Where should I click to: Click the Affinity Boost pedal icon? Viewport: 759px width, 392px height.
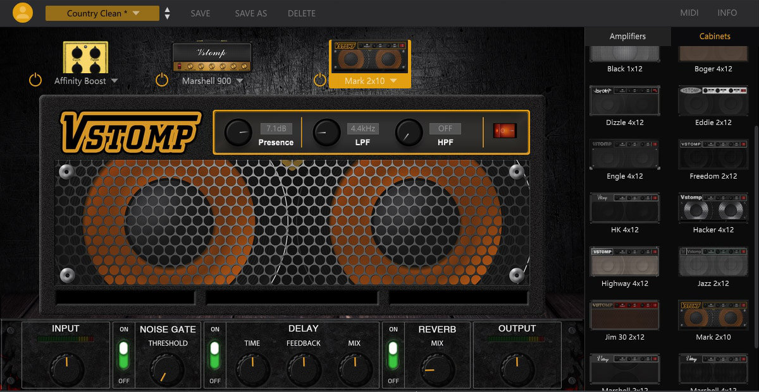pyautogui.click(x=85, y=57)
